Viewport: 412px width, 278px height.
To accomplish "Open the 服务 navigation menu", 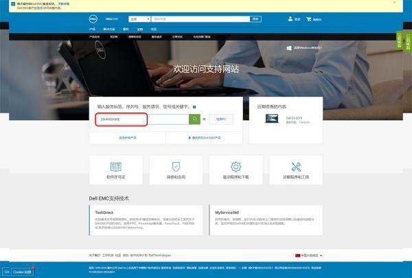I will point(126,29).
